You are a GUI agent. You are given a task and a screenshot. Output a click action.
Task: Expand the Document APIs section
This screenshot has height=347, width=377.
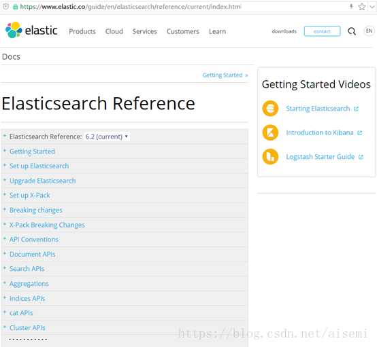(5, 253)
